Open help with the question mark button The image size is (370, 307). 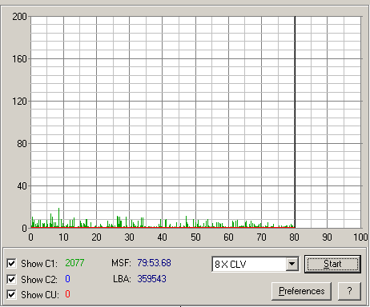[x=349, y=291]
